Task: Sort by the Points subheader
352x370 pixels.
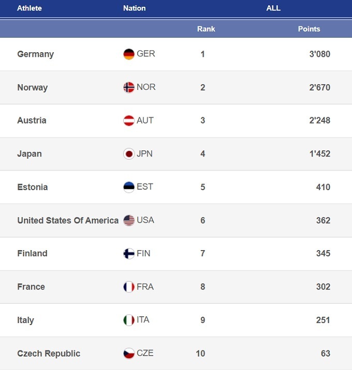Action: (x=309, y=29)
